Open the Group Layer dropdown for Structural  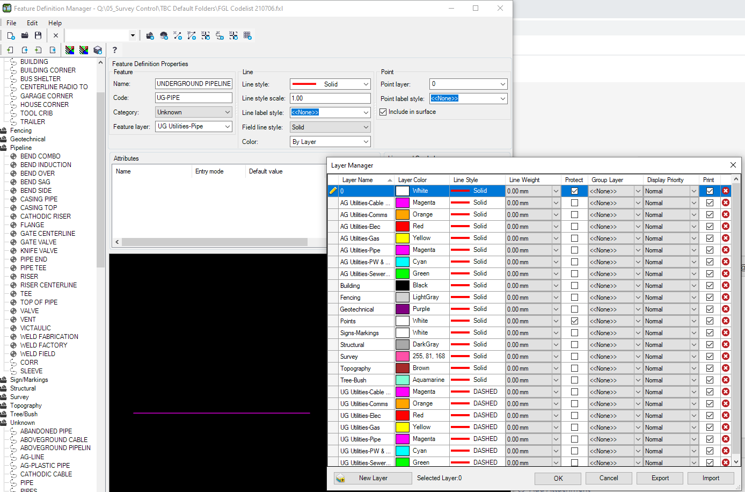click(638, 344)
